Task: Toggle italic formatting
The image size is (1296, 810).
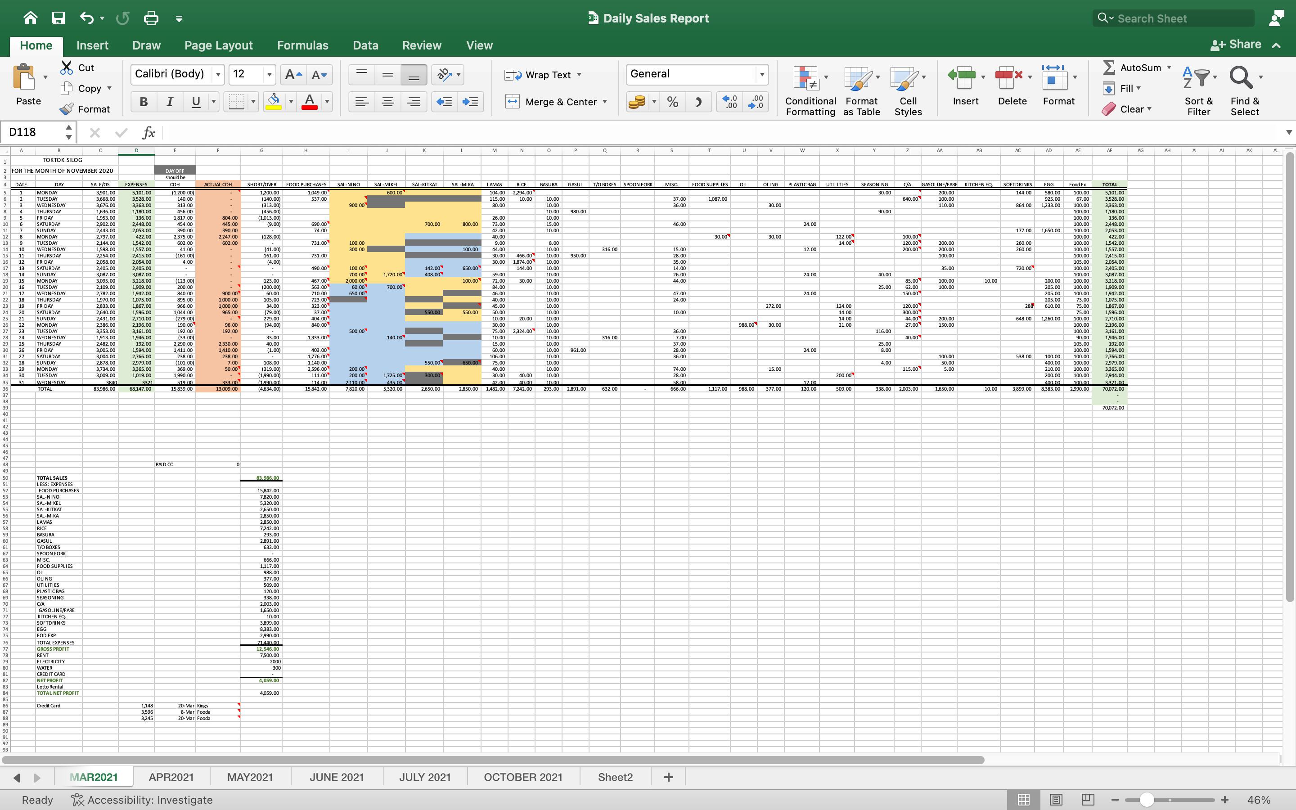Action: pos(170,102)
